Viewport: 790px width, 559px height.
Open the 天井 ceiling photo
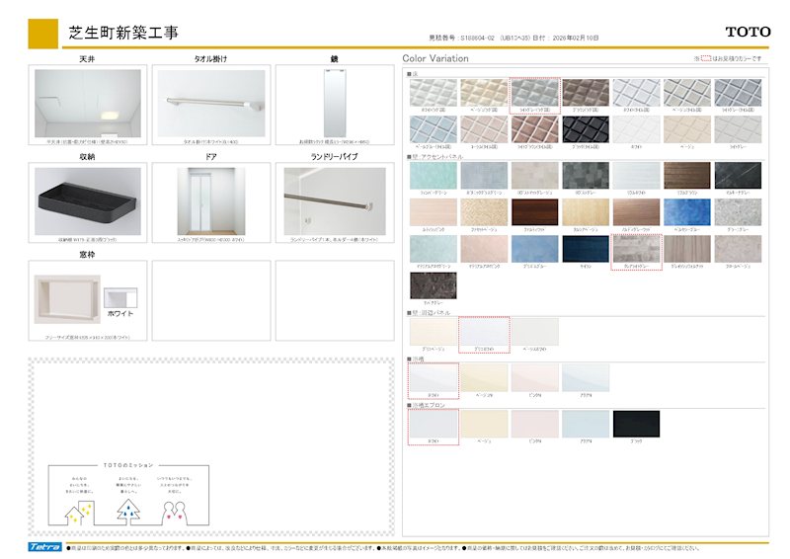point(87,103)
